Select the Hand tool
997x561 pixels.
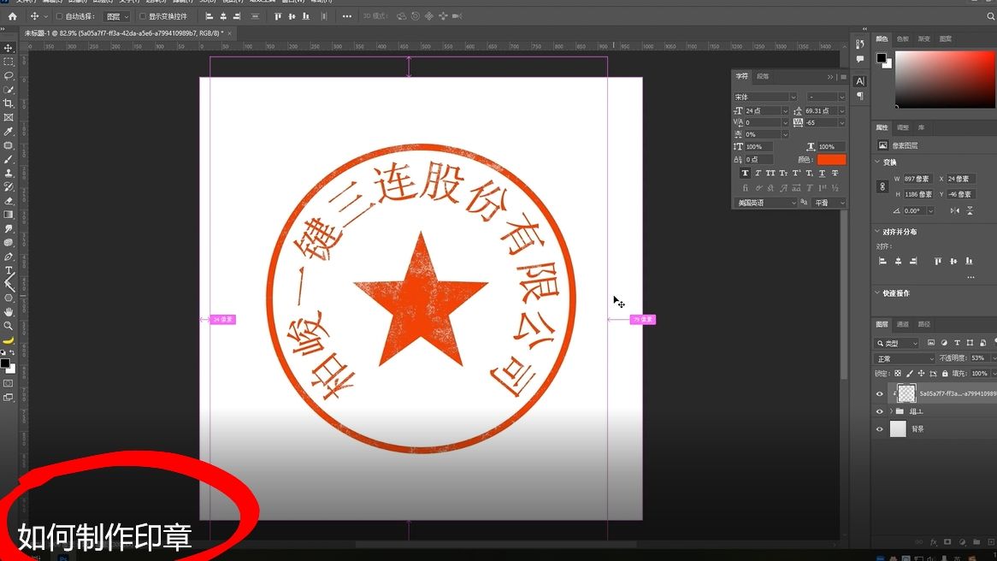(9, 310)
